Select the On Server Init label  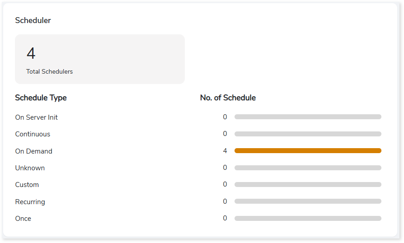point(36,117)
